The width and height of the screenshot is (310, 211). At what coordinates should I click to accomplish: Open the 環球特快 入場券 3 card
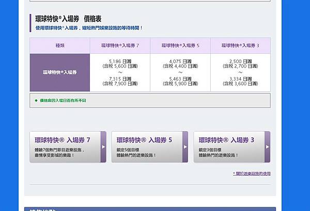232,147
